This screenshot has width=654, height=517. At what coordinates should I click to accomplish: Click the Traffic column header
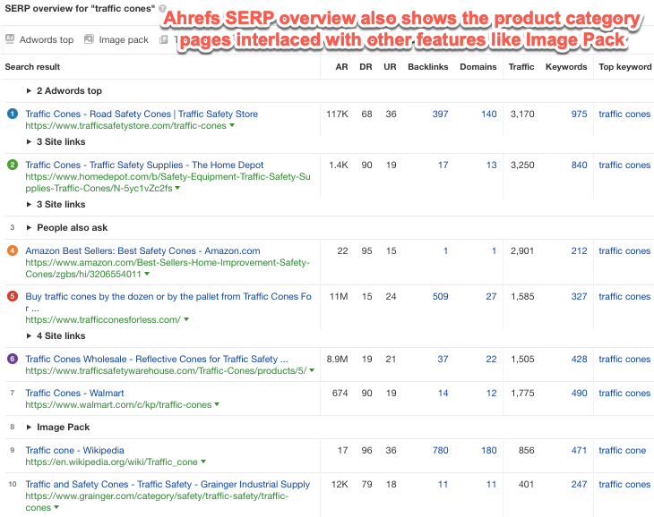coord(521,66)
